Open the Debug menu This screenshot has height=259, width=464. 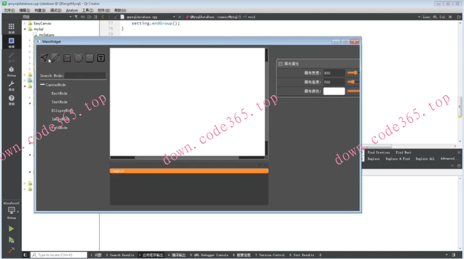pyautogui.click(x=56, y=10)
